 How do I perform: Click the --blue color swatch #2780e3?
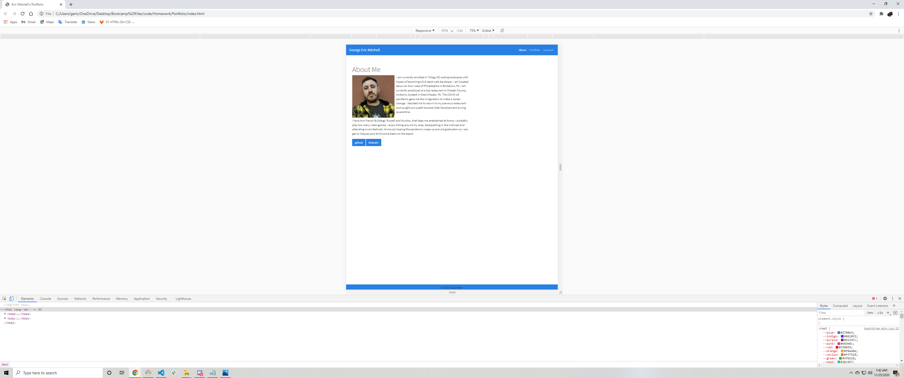click(x=839, y=332)
